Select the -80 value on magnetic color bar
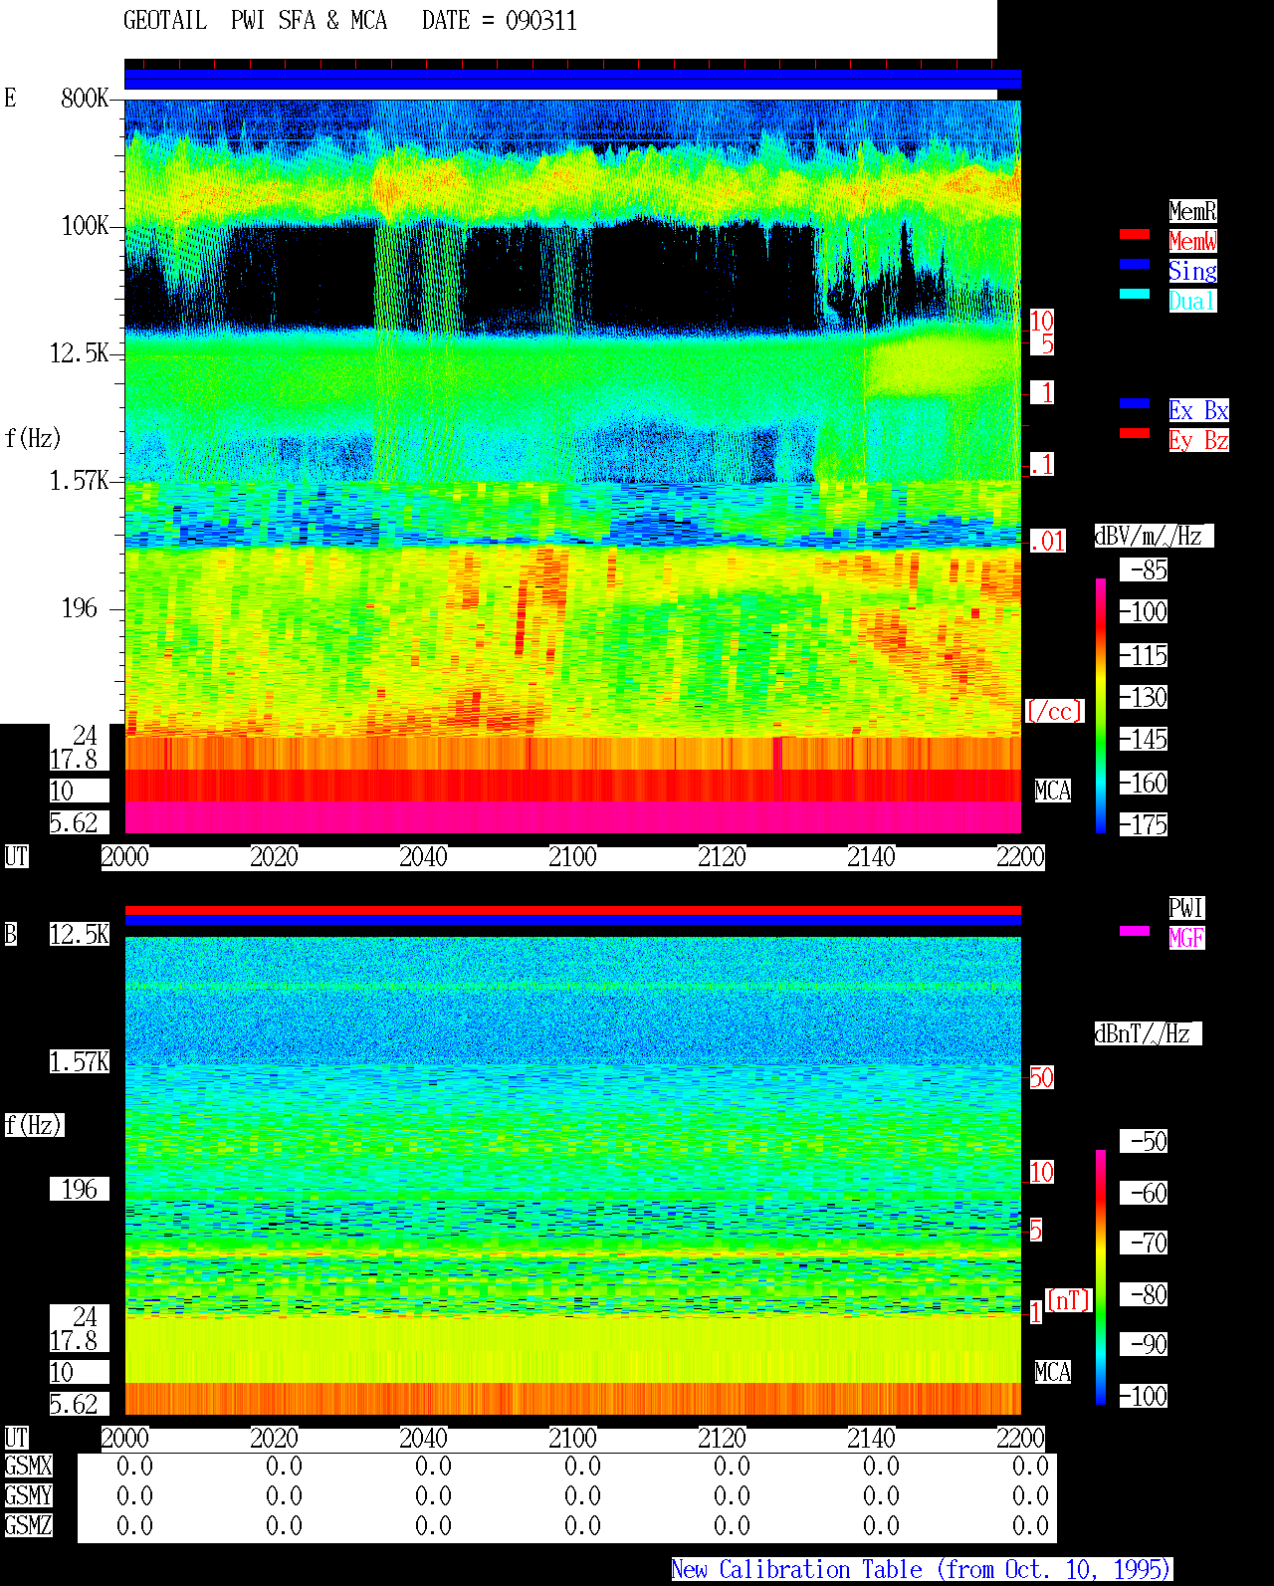Viewport: 1274px width, 1586px height. click(x=1144, y=1294)
